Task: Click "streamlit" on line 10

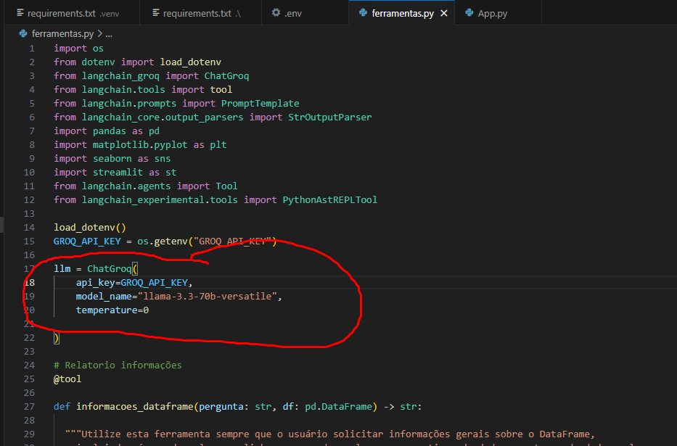Action: point(118,173)
